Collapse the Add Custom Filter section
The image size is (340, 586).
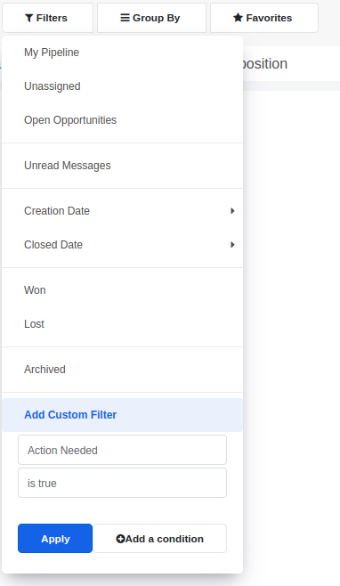point(122,415)
